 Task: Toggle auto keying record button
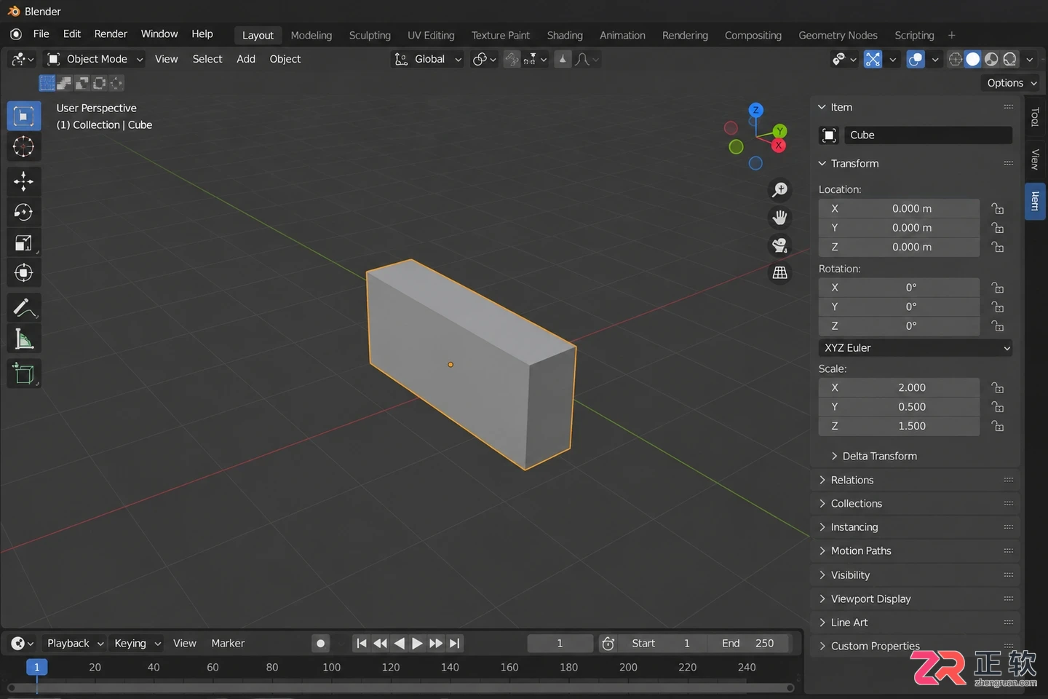point(320,644)
